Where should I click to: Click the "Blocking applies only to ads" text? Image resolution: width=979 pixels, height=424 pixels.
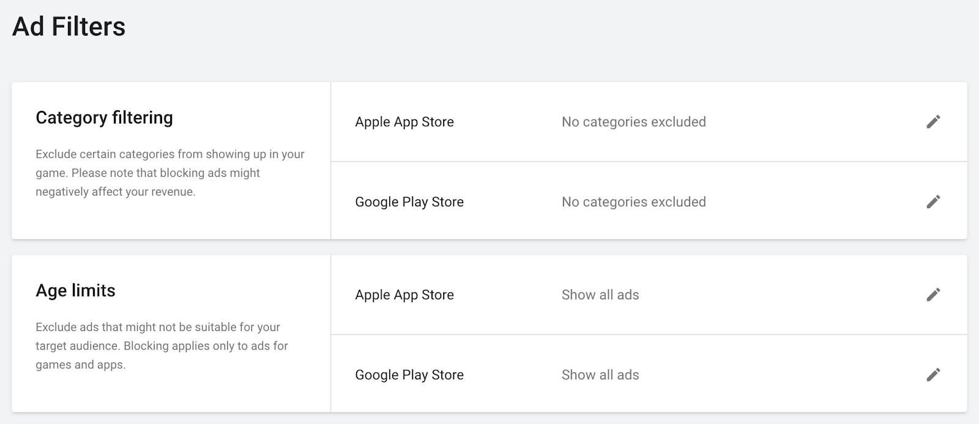(x=206, y=346)
